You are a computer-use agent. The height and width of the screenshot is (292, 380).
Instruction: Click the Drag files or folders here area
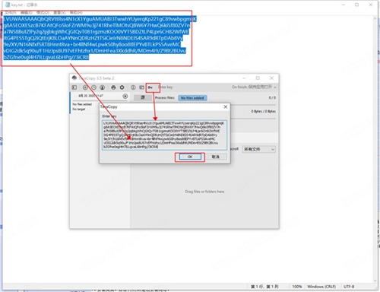click(x=204, y=192)
